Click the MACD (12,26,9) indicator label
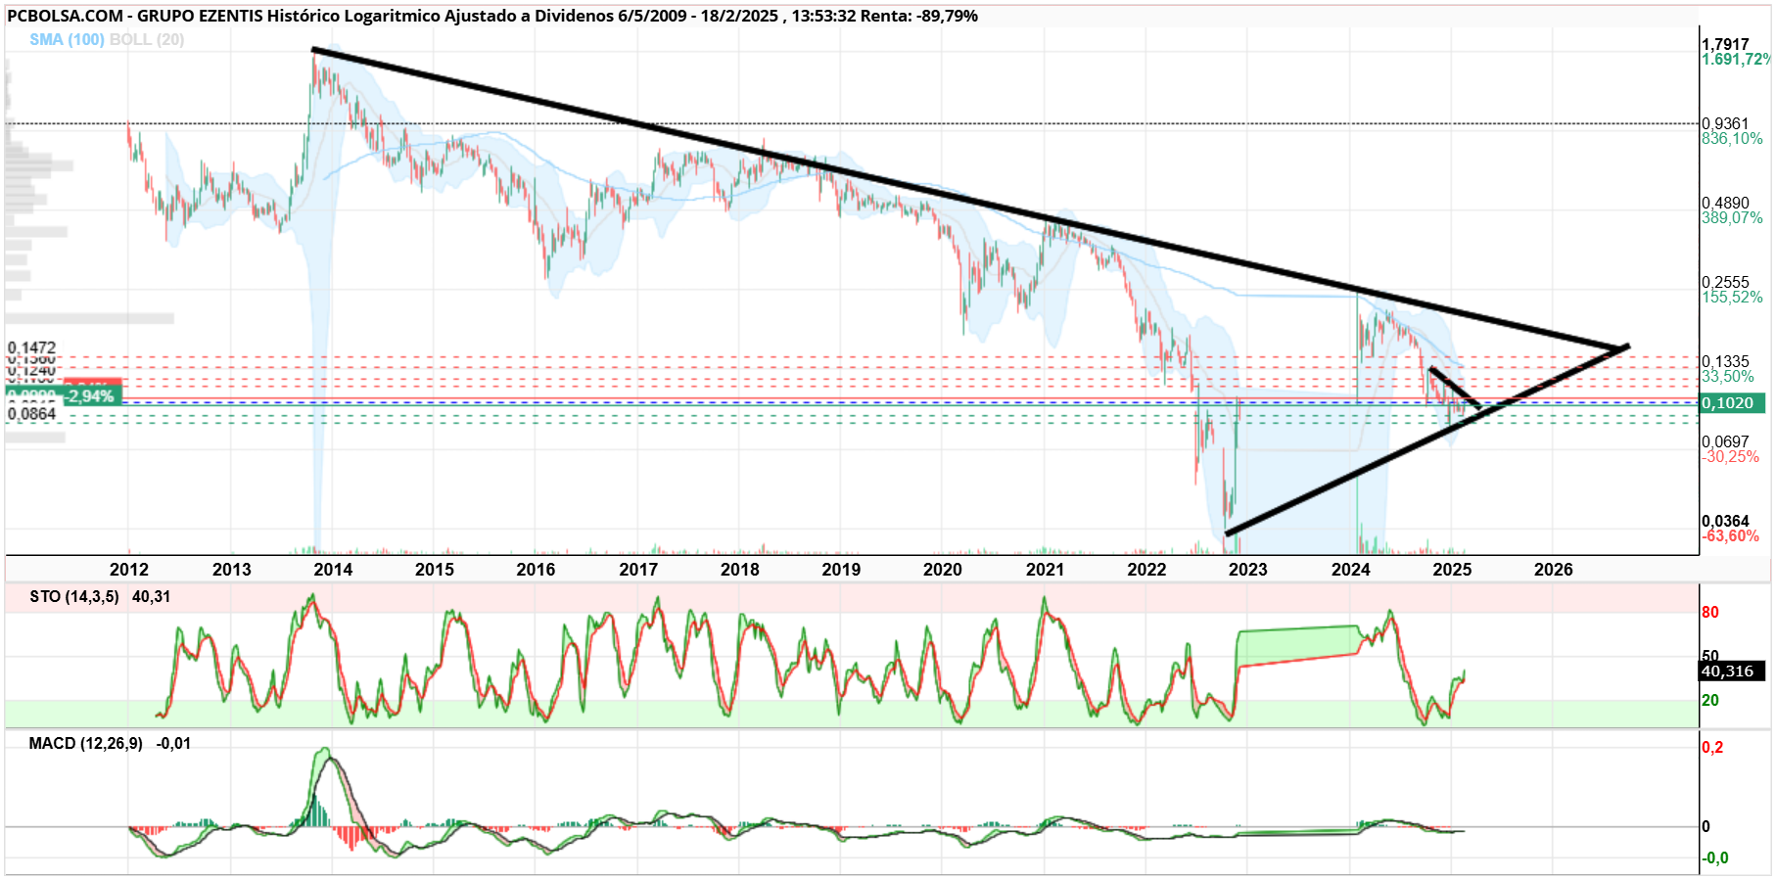 coord(86,744)
